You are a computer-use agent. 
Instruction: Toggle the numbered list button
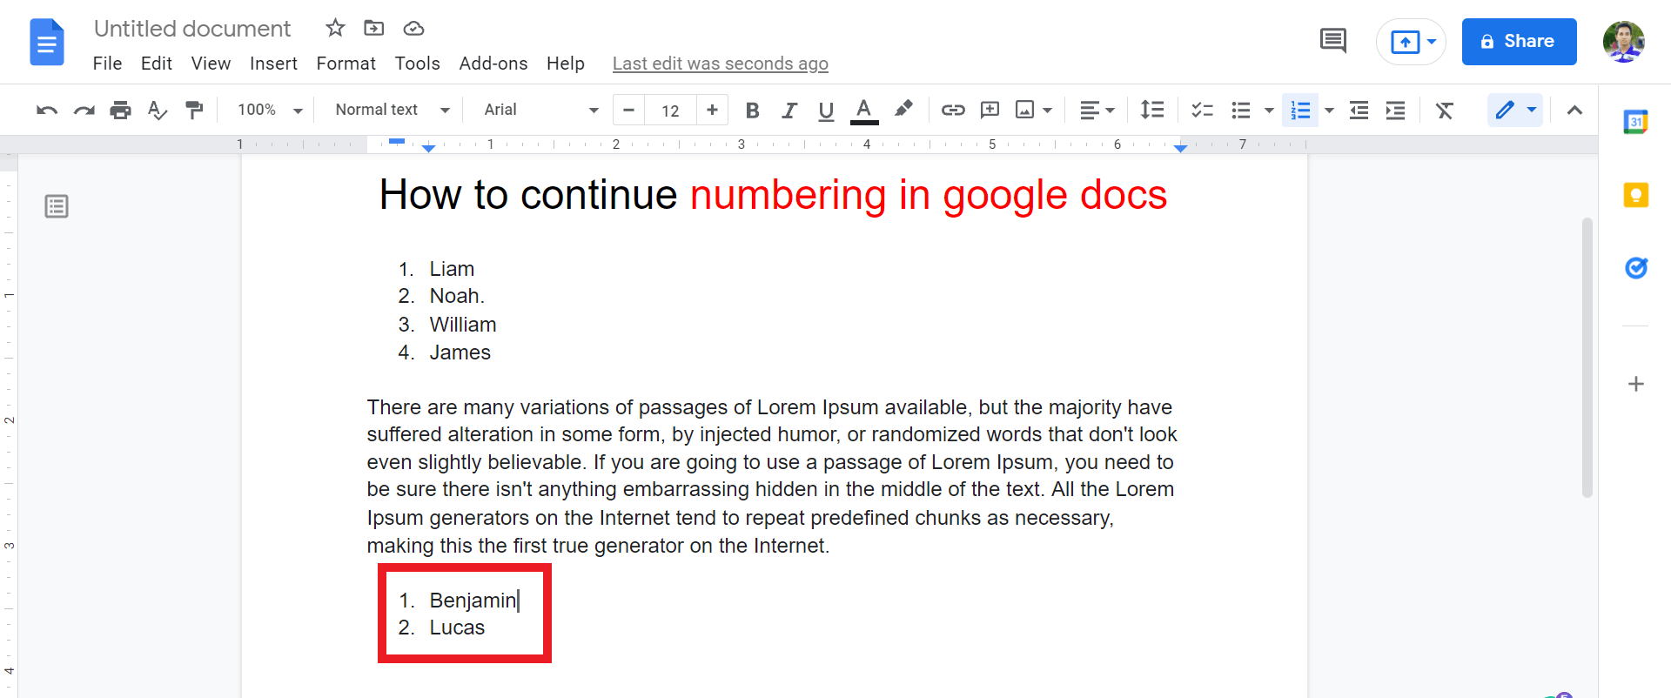click(x=1300, y=110)
